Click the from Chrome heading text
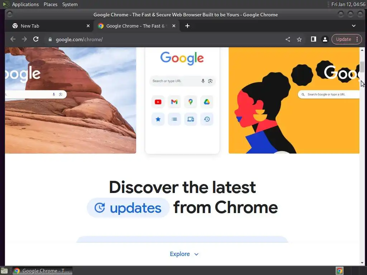Screen dimensions: 367x275 pyautogui.click(x=226, y=207)
